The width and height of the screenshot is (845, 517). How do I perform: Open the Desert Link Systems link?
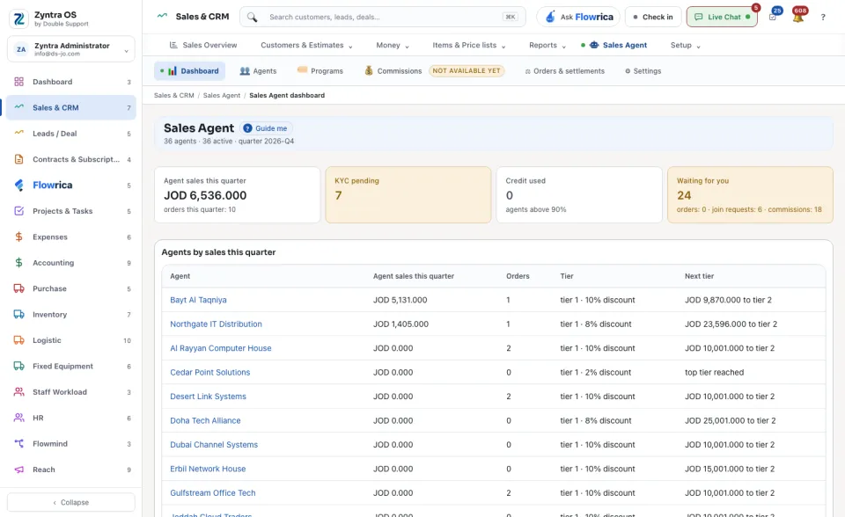coord(208,397)
